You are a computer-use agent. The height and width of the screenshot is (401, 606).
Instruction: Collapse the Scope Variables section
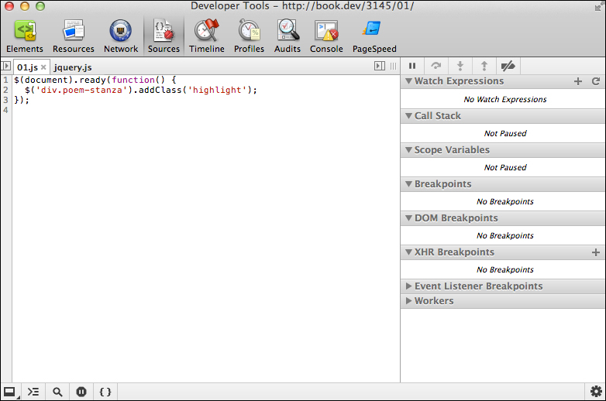coord(408,149)
